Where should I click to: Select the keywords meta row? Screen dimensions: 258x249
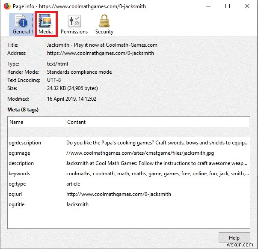pos(129,174)
